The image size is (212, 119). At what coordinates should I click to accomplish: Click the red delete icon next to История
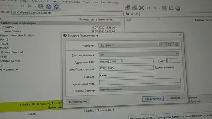point(177,45)
